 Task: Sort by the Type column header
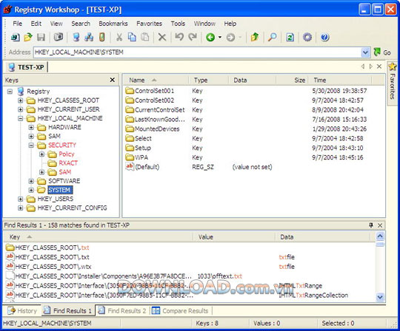coord(208,80)
